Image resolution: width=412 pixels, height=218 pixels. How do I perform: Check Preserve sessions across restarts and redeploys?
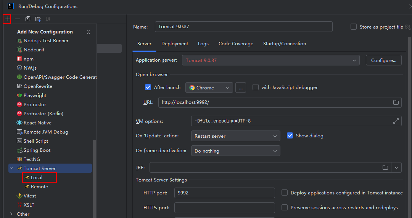284,207
